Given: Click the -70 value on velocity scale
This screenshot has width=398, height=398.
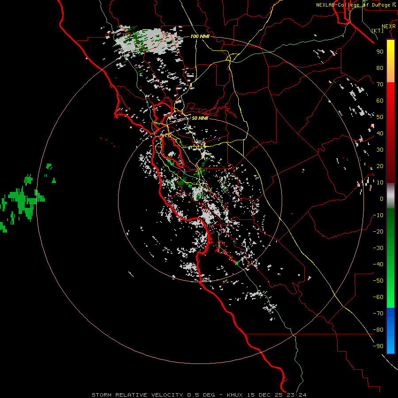Looking at the screenshot, I should point(378,314).
